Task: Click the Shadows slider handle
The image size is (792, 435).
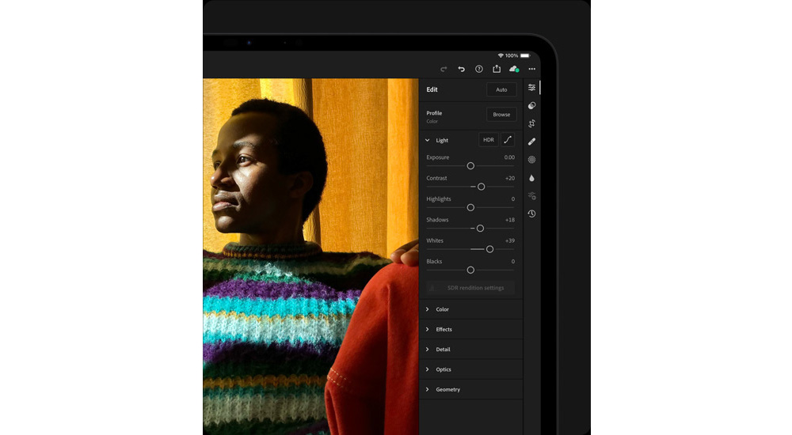Action: [x=481, y=229]
